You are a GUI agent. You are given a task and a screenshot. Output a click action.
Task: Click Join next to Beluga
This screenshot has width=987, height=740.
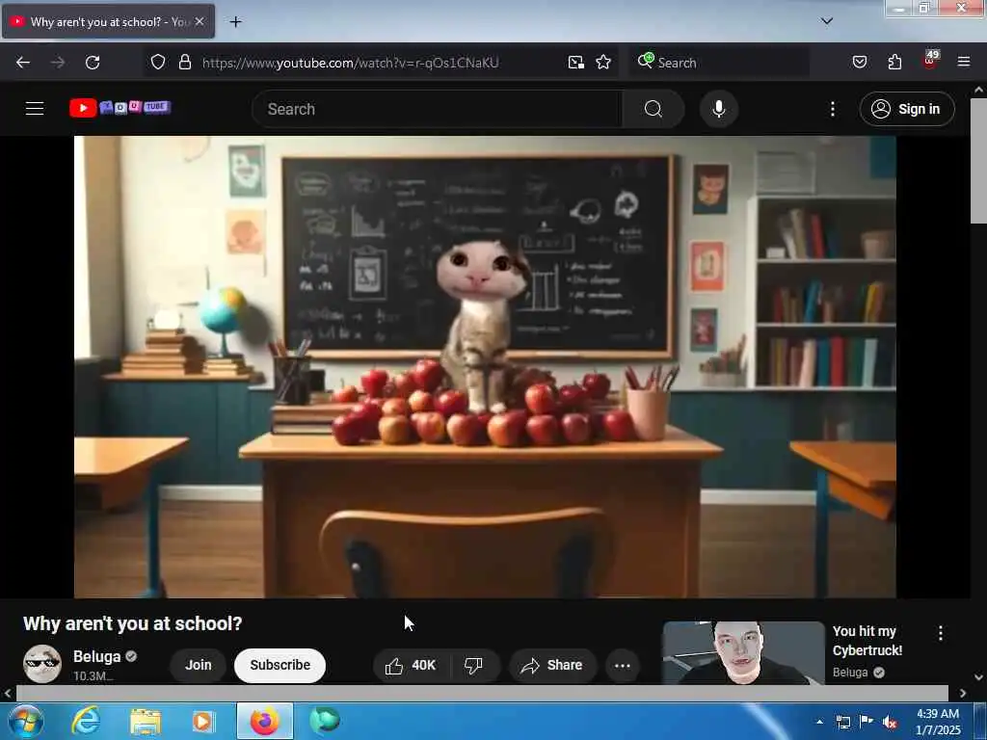(198, 665)
